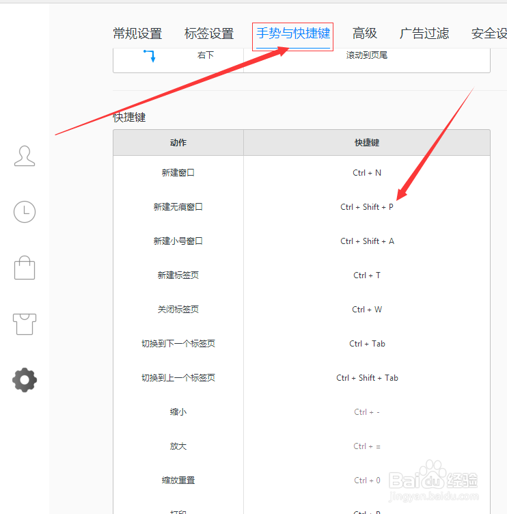Click the Ctrl + Tab shortcut cell

[x=367, y=344]
